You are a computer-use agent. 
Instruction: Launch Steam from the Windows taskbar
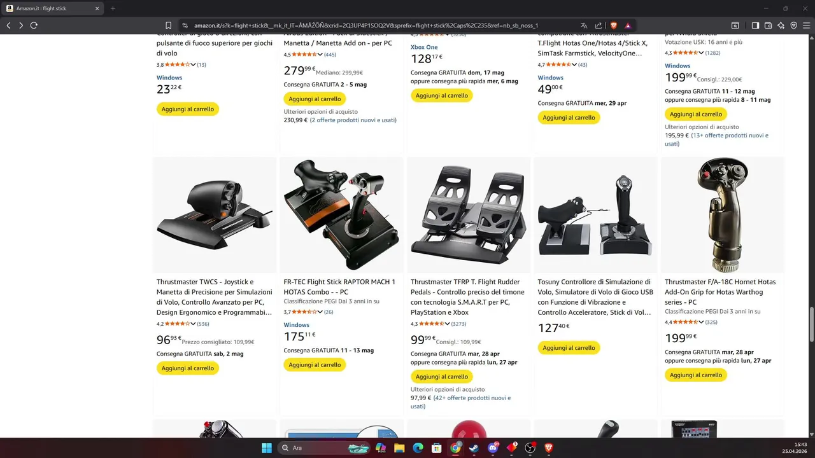473,448
